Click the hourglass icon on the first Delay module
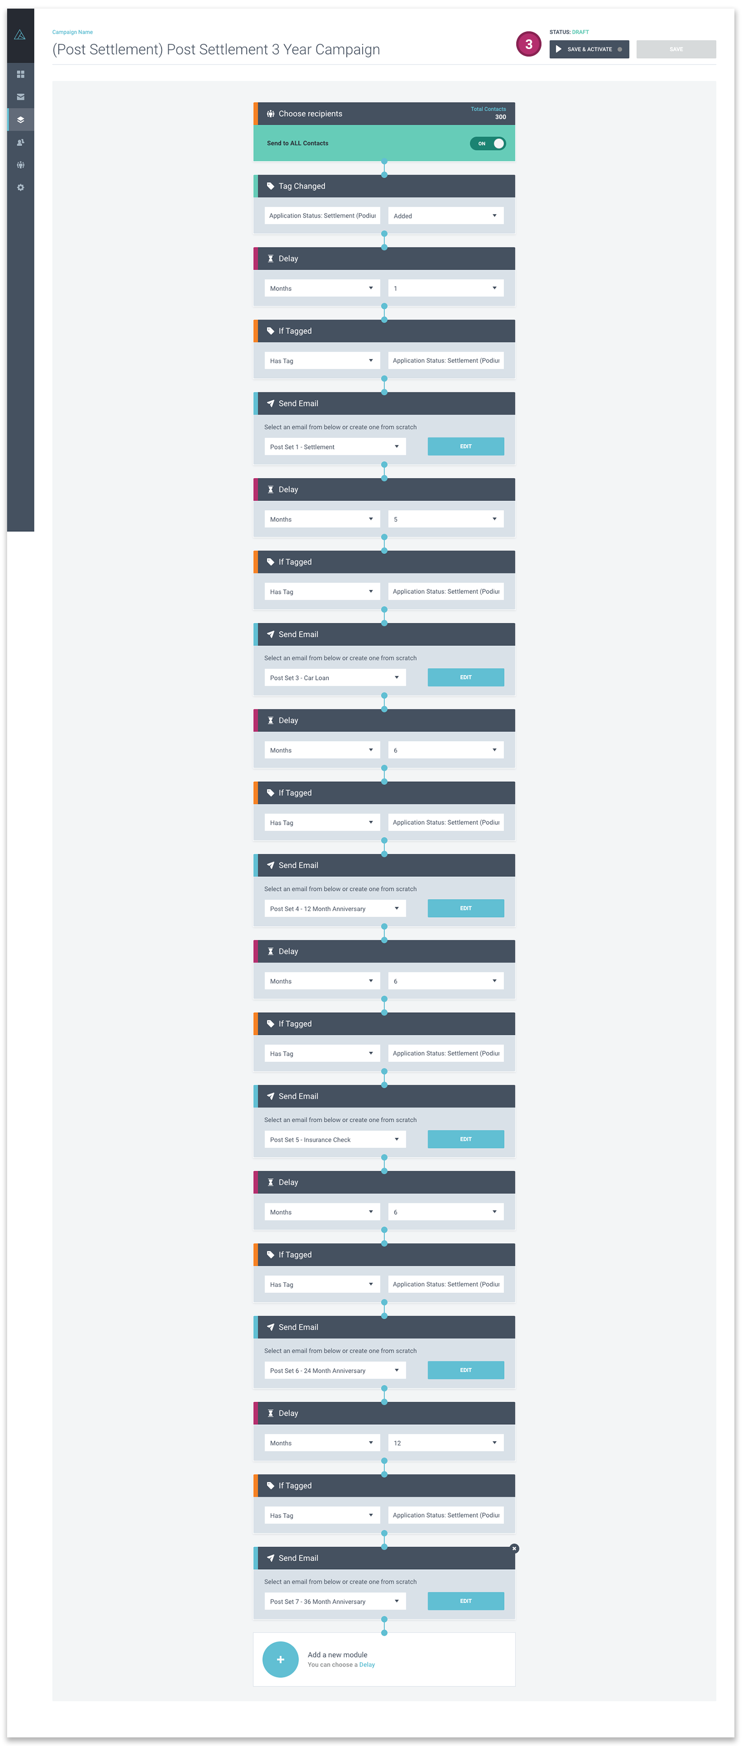Image resolution: width=742 pixels, height=1746 pixels. click(x=270, y=258)
